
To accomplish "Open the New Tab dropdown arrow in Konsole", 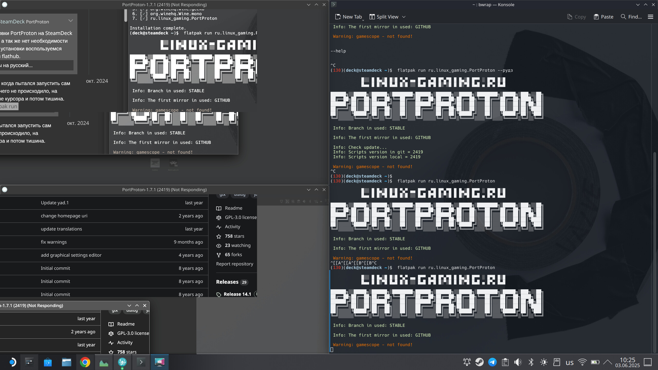I will (x=363, y=20).
